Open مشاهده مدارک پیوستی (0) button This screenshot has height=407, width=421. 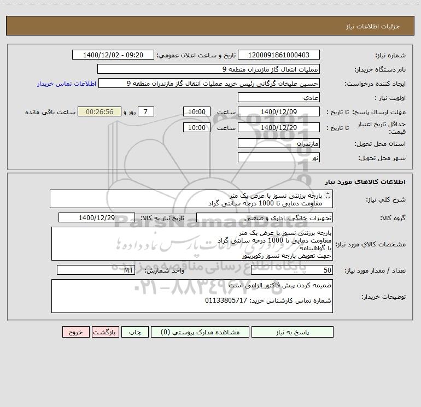(200, 332)
